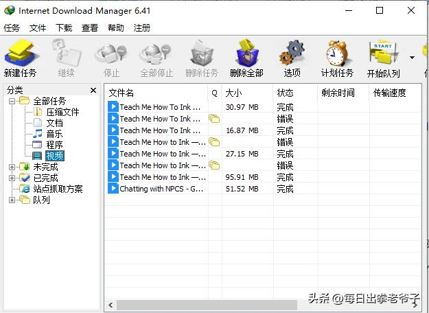Open 选项 gears icon
429x313 pixels.
pos(292,53)
